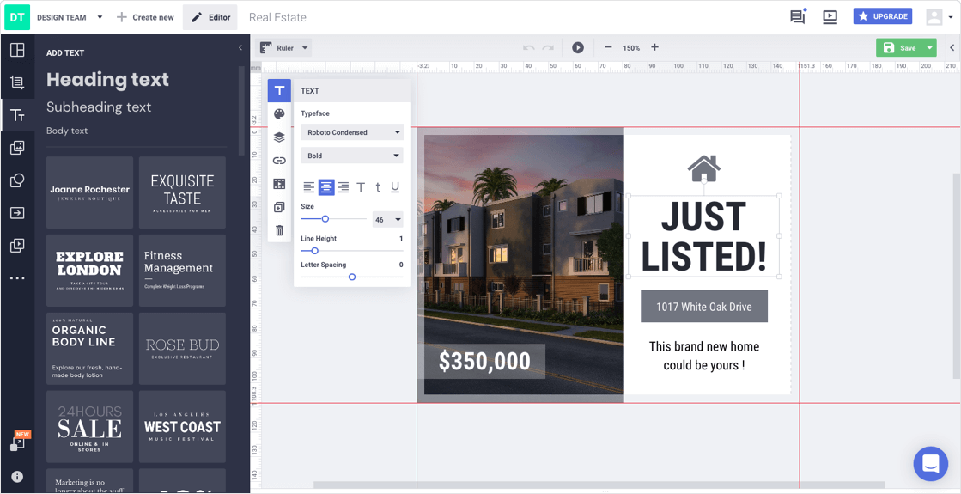Open the video panel icon in sidebar
The width and height of the screenshot is (961, 494).
(x=17, y=245)
